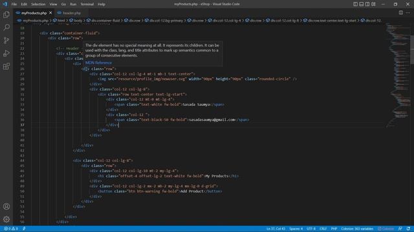Open the Run menu
This screenshot has height=232, width=414.
(73, 4)
